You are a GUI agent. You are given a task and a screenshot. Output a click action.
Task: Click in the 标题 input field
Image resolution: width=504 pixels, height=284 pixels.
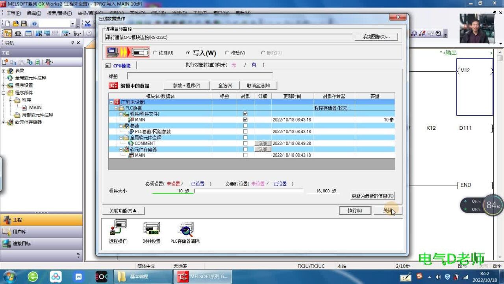pyautogui.click(x=200, y=76)
